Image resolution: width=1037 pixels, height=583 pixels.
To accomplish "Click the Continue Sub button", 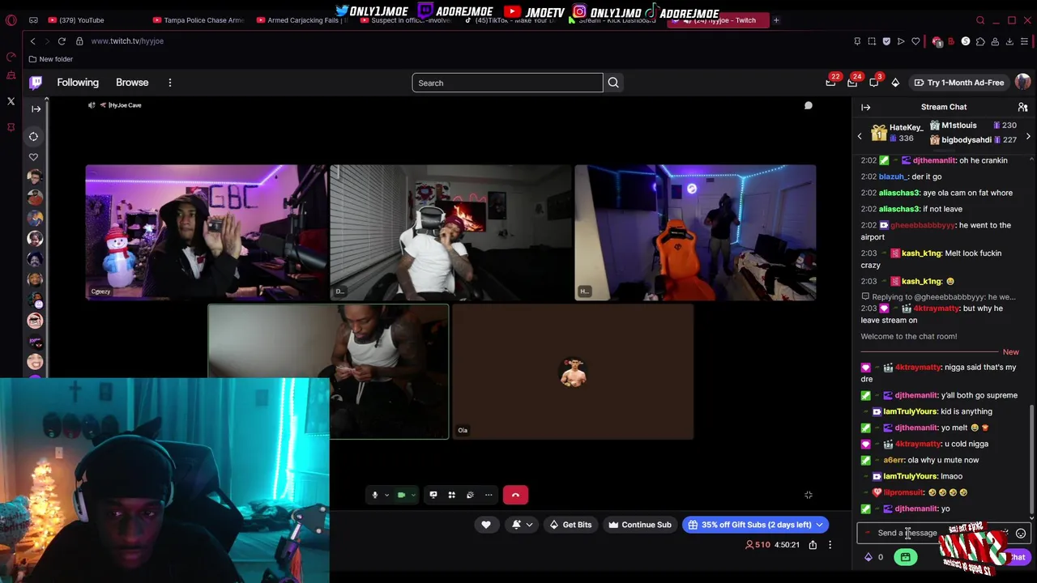I will 639,525.
